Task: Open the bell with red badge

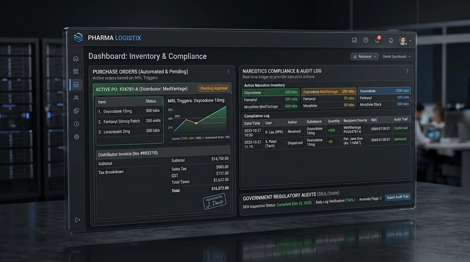Action: 377,40
